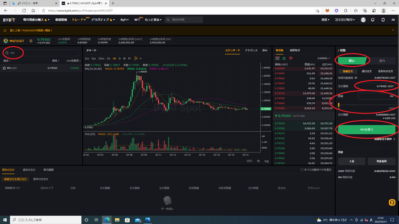
Task: Go back in the browser
Action: coord(6,11)
